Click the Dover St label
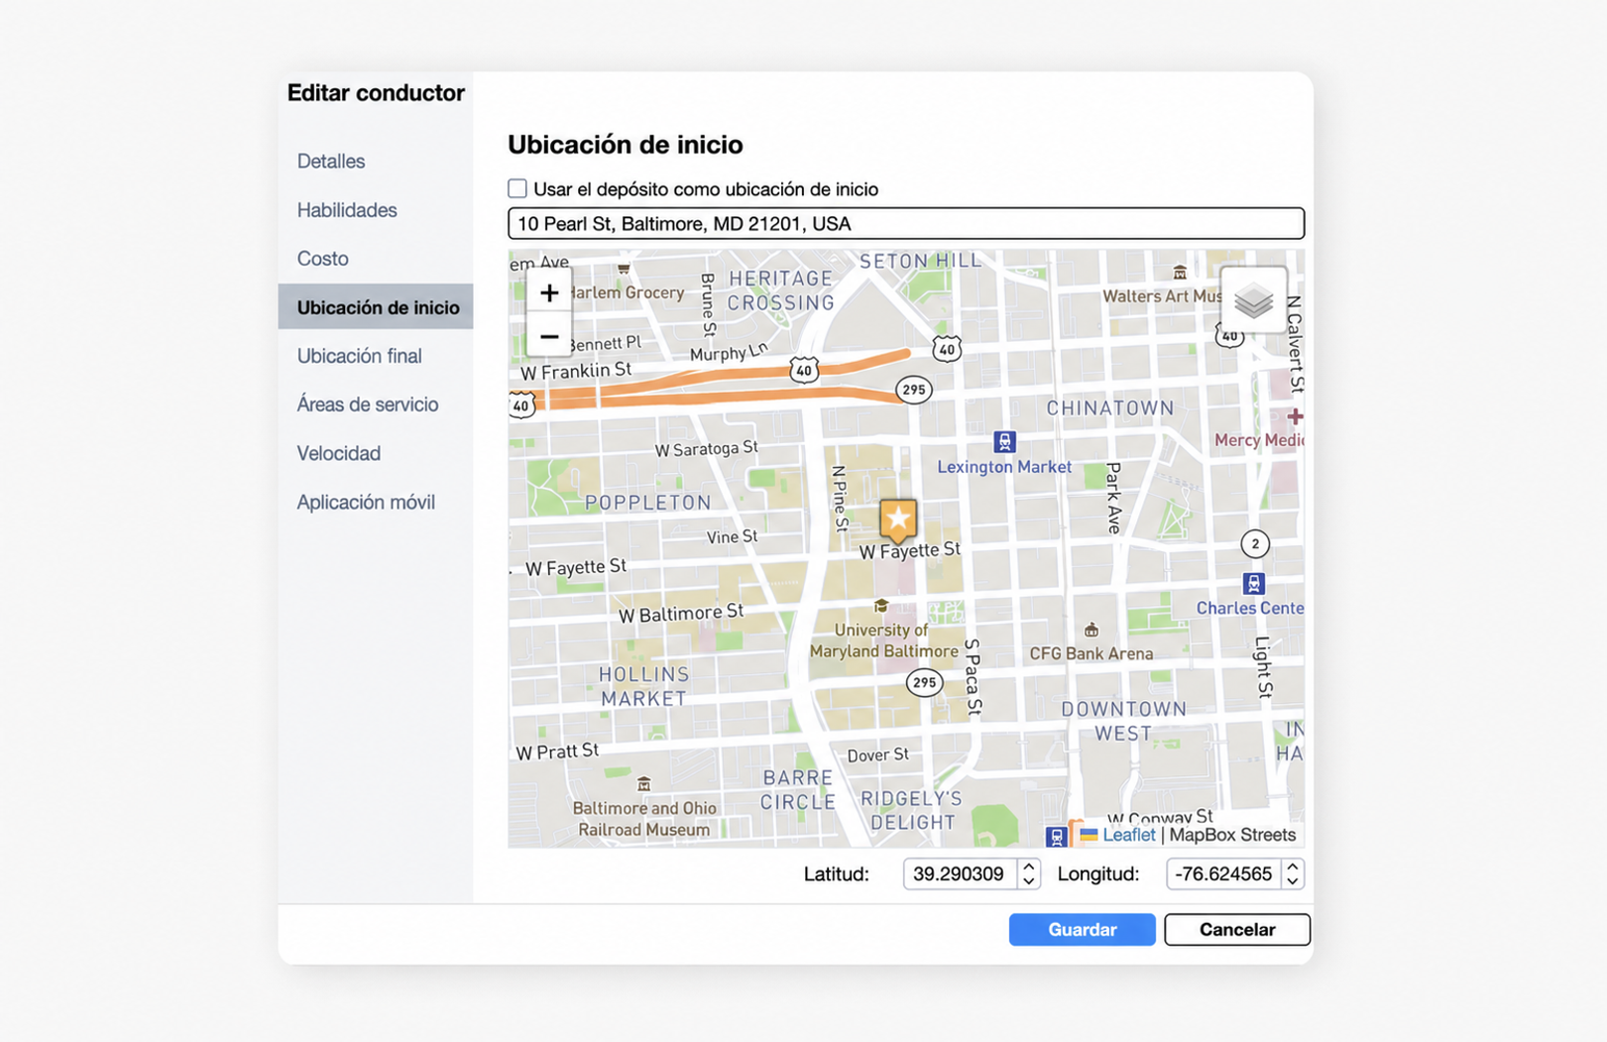 point(877,755)
